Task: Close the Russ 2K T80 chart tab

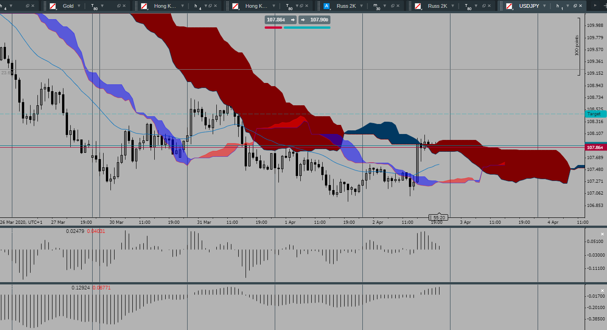Action: point(490,6)
